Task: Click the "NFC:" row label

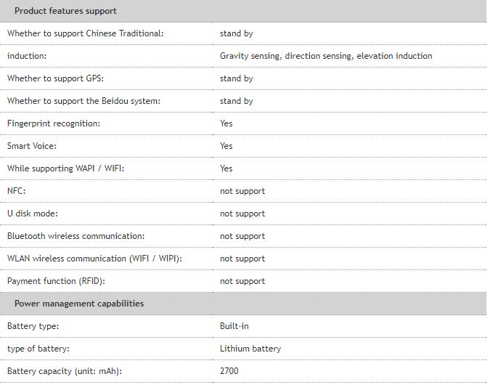Action: click(x=17, y=191)
